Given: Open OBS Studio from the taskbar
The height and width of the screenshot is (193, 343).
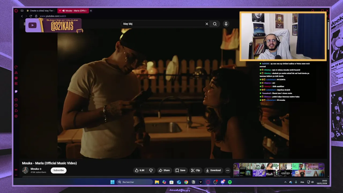Looking at the screenshot, I should pos(215,182).
